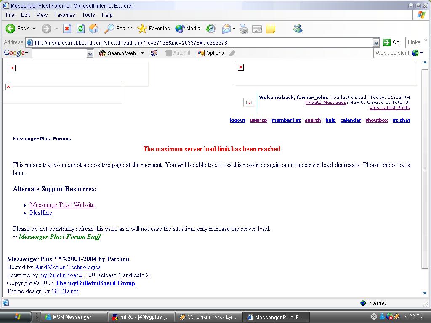This screenshot has height=323, width=431.
Task: Open the Favorites menu
Action: (x=64, y=15)
